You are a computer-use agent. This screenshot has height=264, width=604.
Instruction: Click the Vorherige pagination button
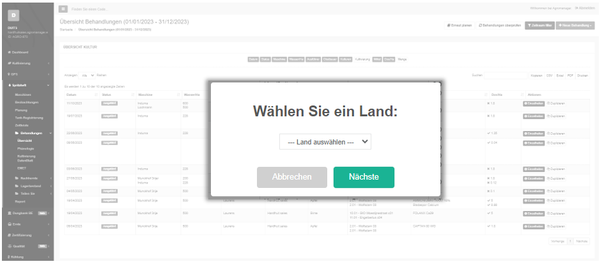pyautogui.click(x=558, y=241)
